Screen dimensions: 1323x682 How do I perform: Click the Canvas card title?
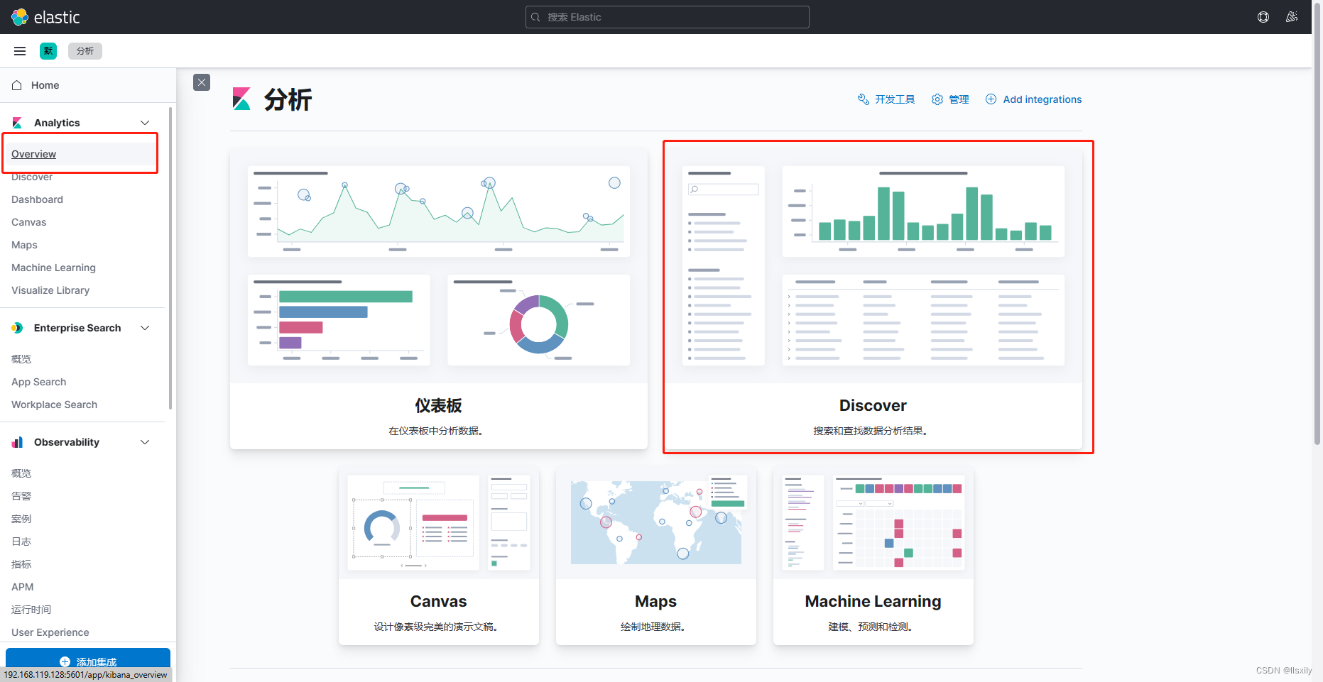pos(439,602)
